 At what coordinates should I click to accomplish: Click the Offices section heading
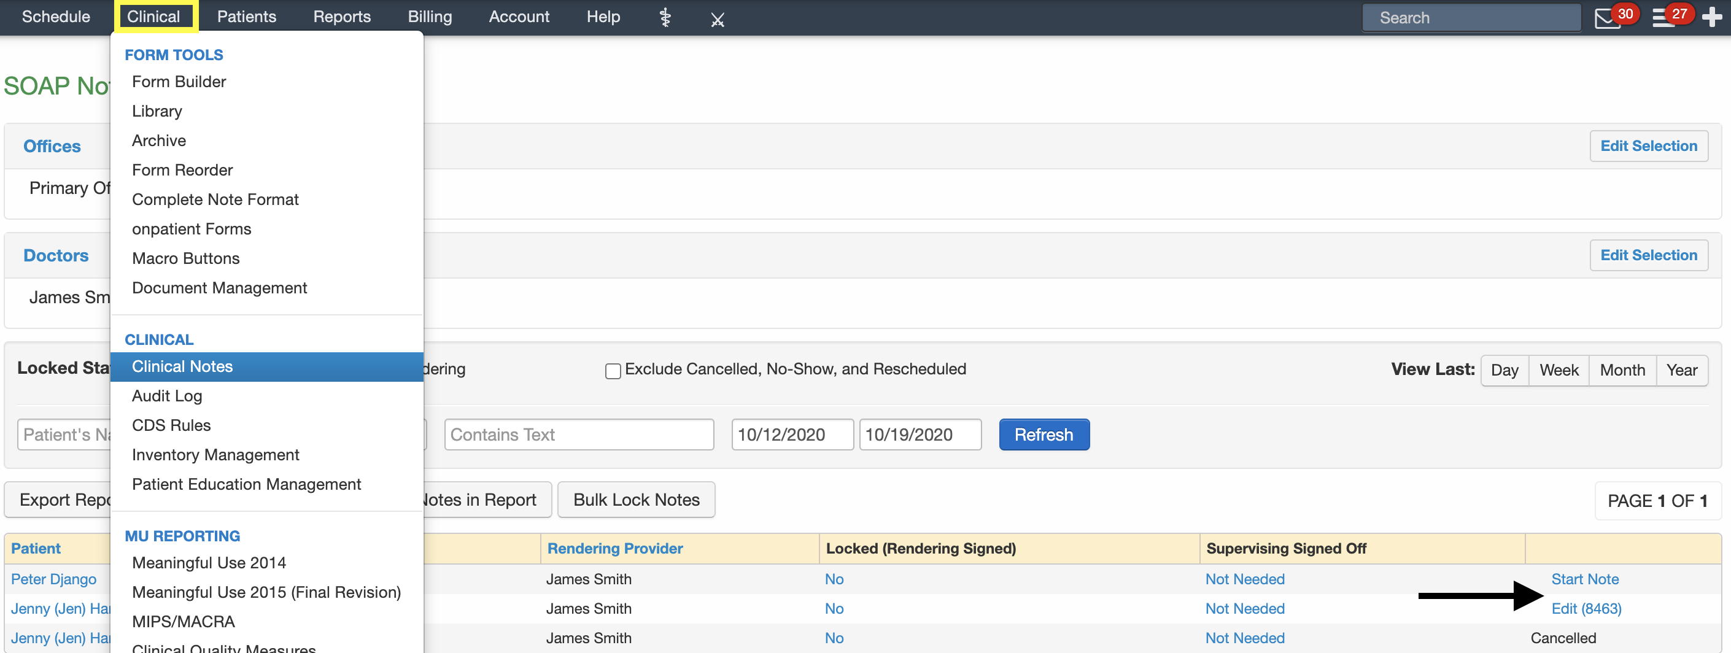(52, 146)
